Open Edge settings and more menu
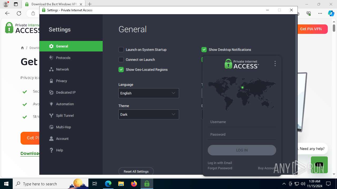 coord(320,13)
